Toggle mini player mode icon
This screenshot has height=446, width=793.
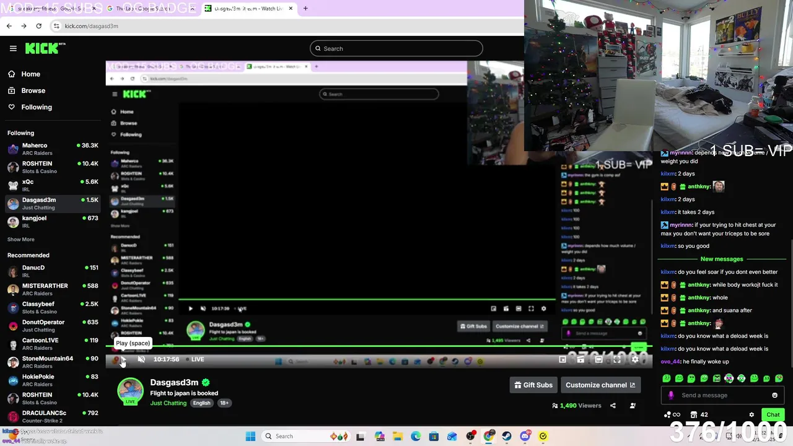pos(563,359)
